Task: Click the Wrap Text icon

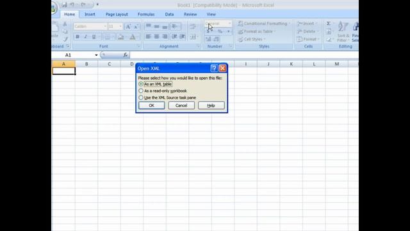Action: 193,26
